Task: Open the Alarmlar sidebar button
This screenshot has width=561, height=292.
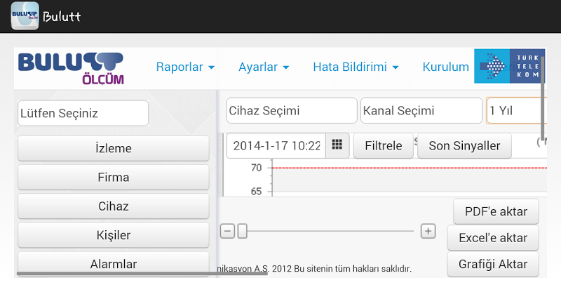Action: 114,264
